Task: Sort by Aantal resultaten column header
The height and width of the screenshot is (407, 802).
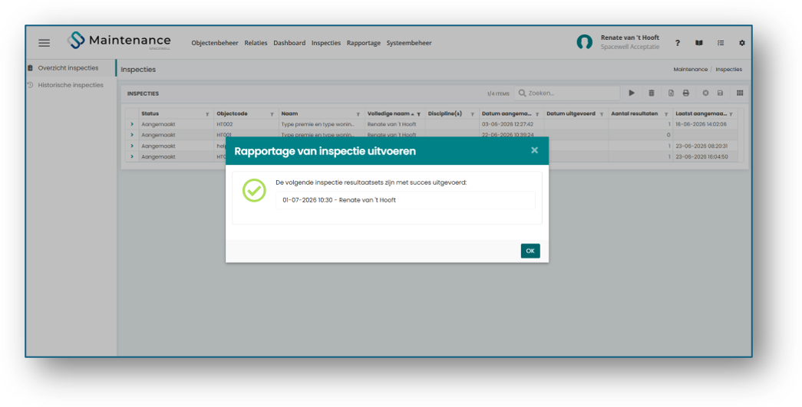Action: pos(634,114)
